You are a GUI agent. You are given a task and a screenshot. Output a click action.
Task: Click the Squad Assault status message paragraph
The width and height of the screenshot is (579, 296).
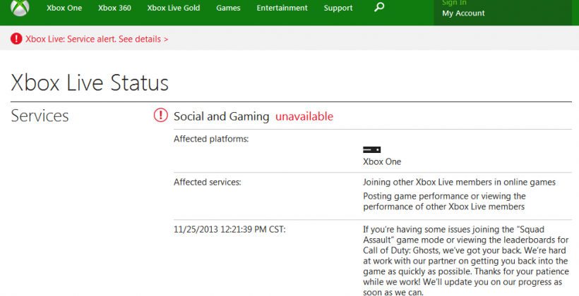[x=466, y=261]
